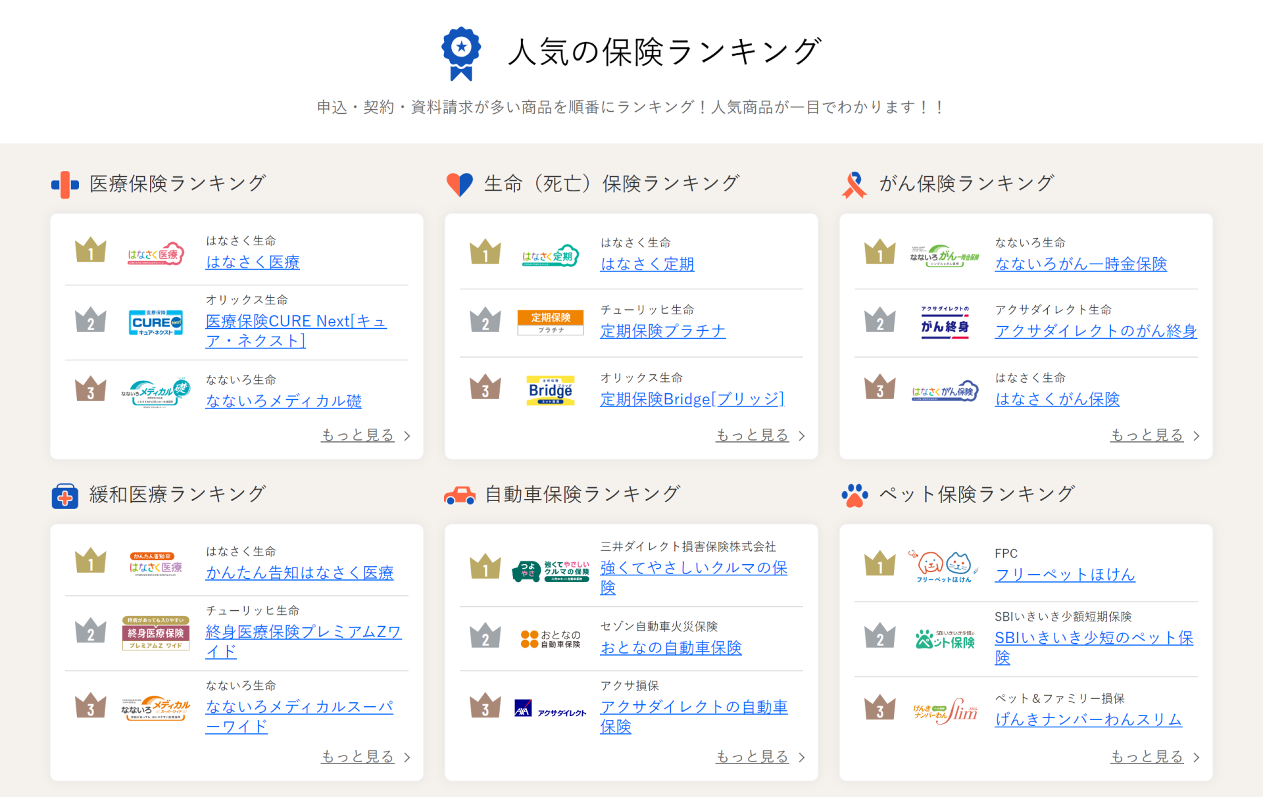
Task: Expand 医療保険 ranking with もっと見る
Action: (358, 435)
